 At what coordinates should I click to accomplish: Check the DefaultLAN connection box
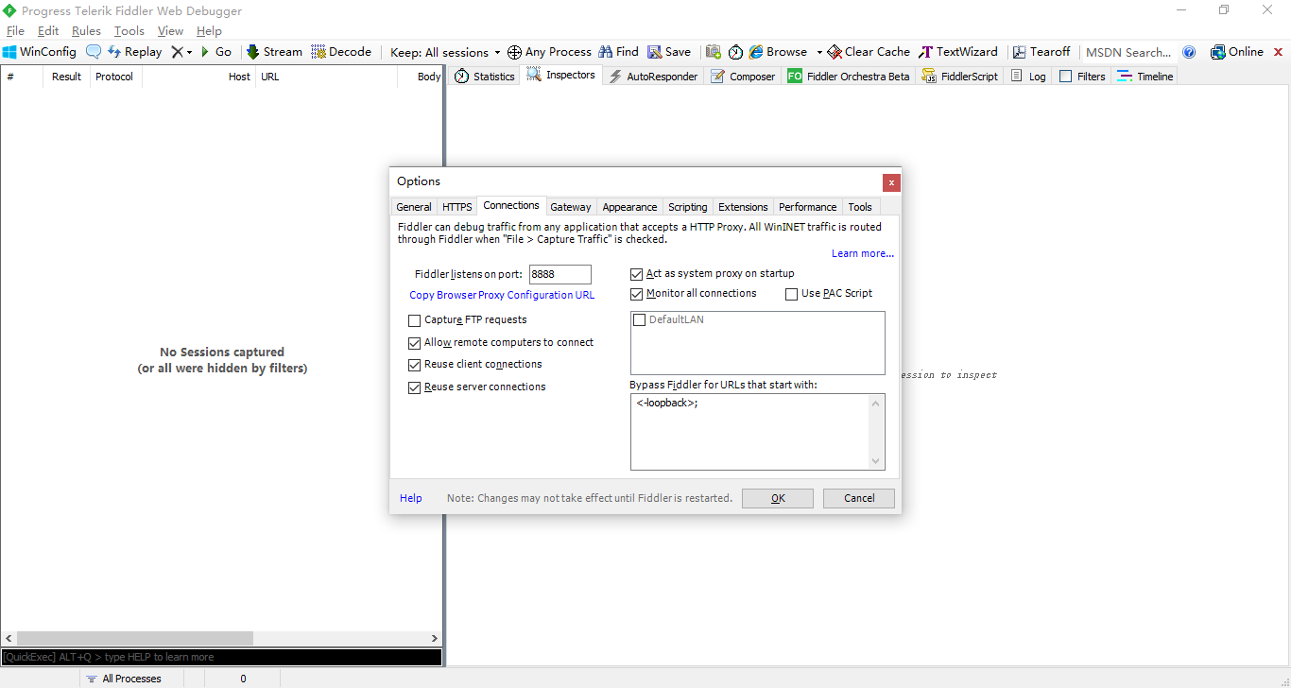coord(640,320)
